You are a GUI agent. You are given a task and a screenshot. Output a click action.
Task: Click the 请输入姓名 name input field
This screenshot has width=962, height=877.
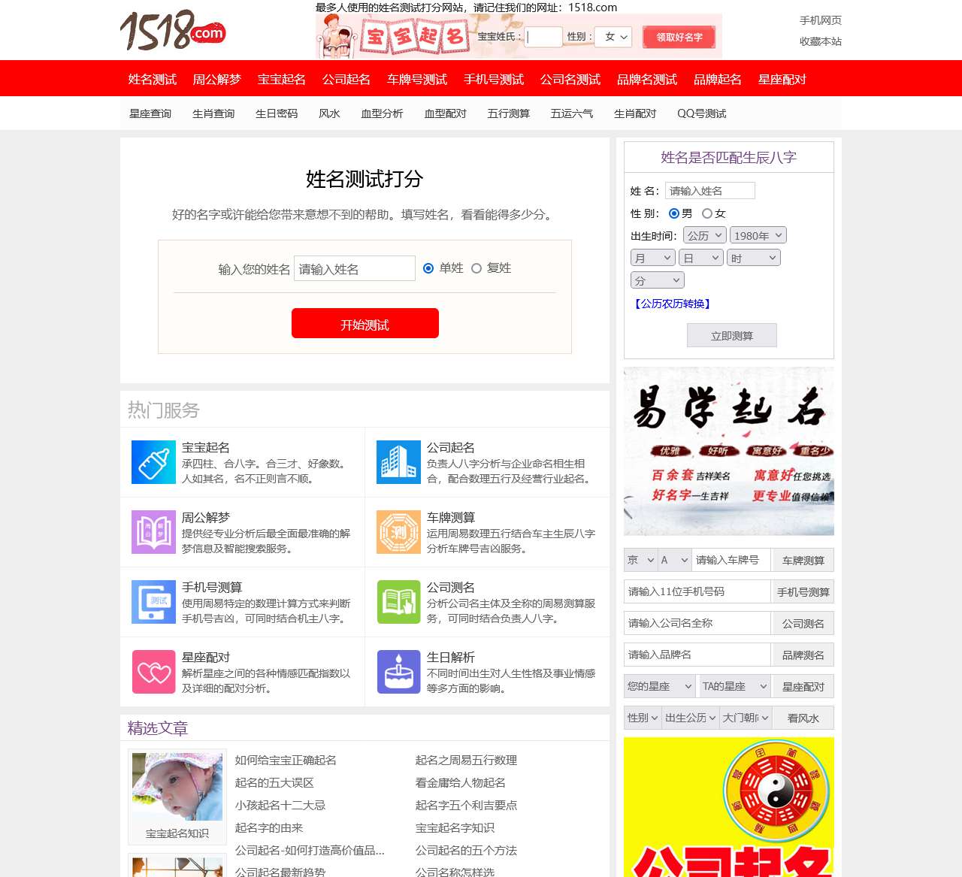pos(353,268)
